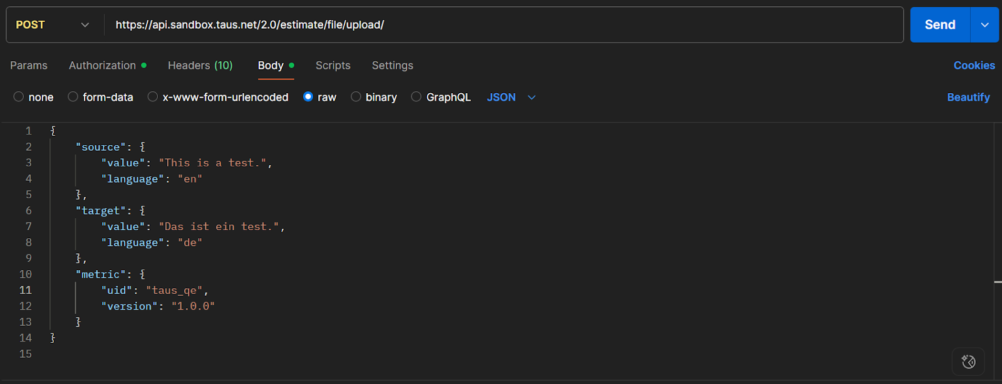1002x384 pixels.
Task: Click the "metric" key on line 10
Action: pos(101,275)
